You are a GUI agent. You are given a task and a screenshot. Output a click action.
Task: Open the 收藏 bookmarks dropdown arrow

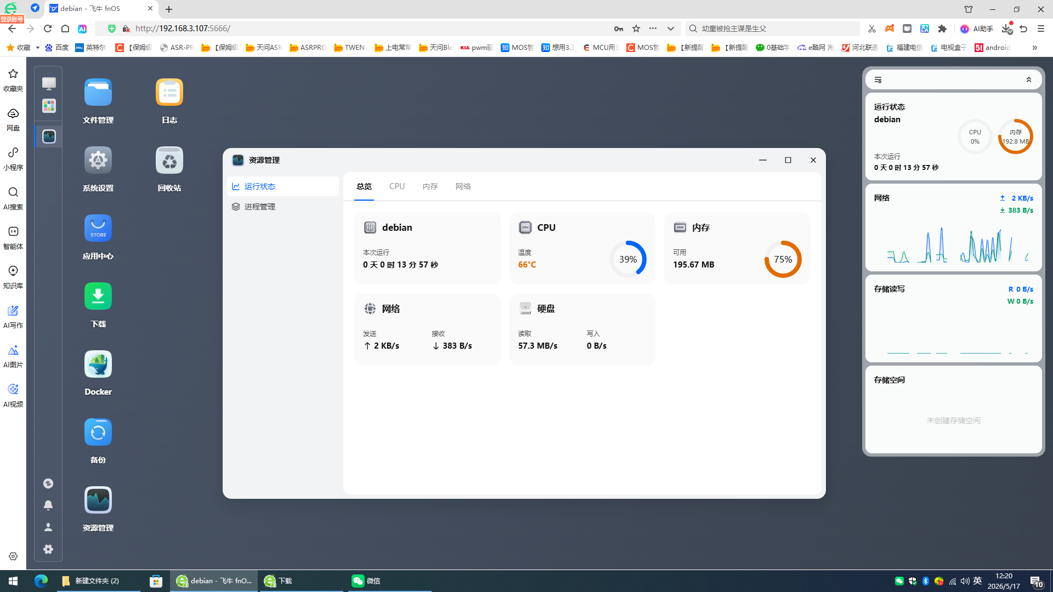tap(37, 48)
